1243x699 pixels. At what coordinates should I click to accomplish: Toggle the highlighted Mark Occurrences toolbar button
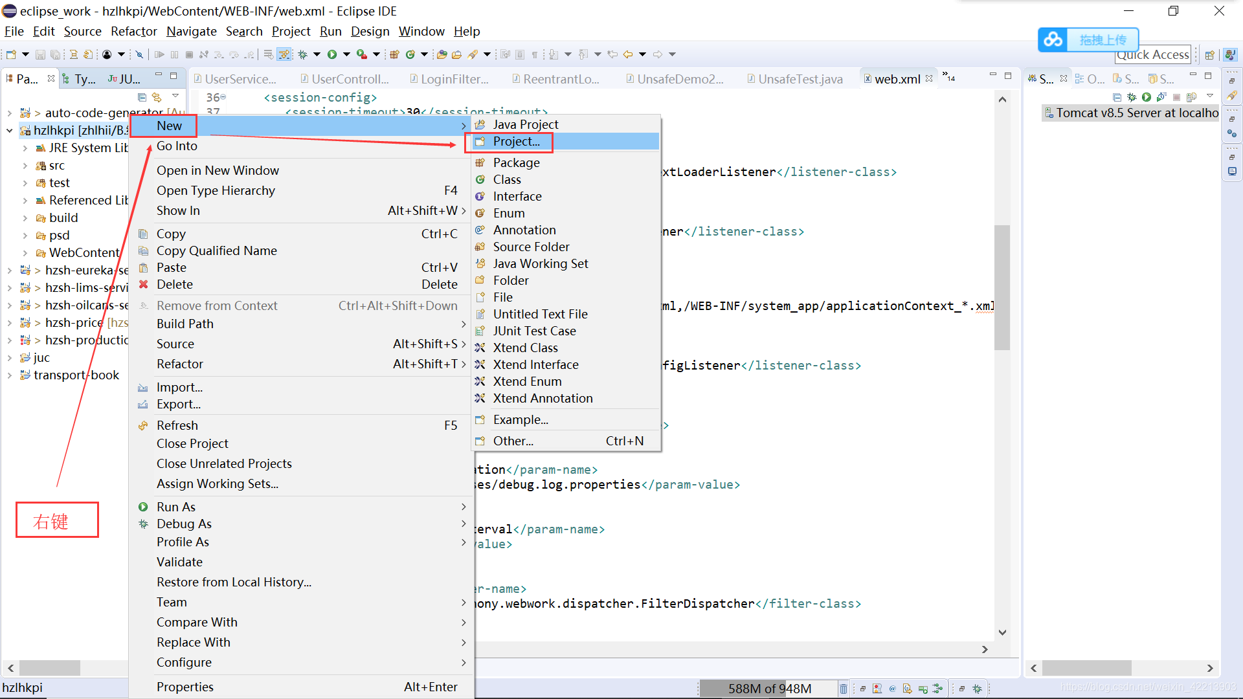point(284,54)
